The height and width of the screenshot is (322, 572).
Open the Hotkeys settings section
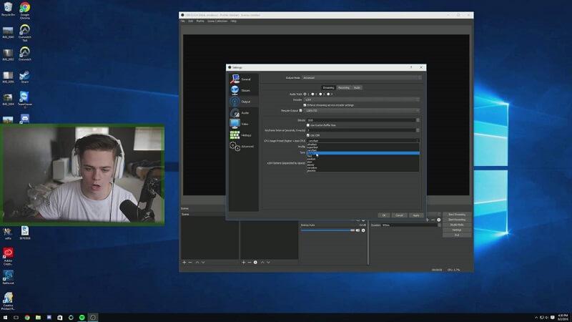[244, 135]
